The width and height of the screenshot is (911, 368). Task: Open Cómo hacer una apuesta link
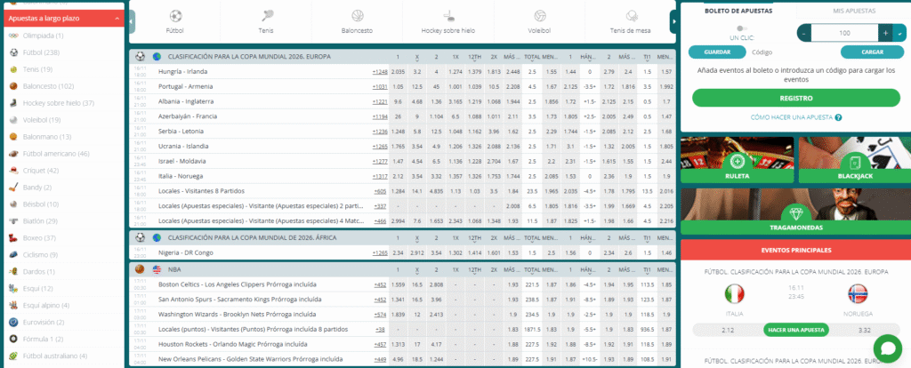[792, 117]
